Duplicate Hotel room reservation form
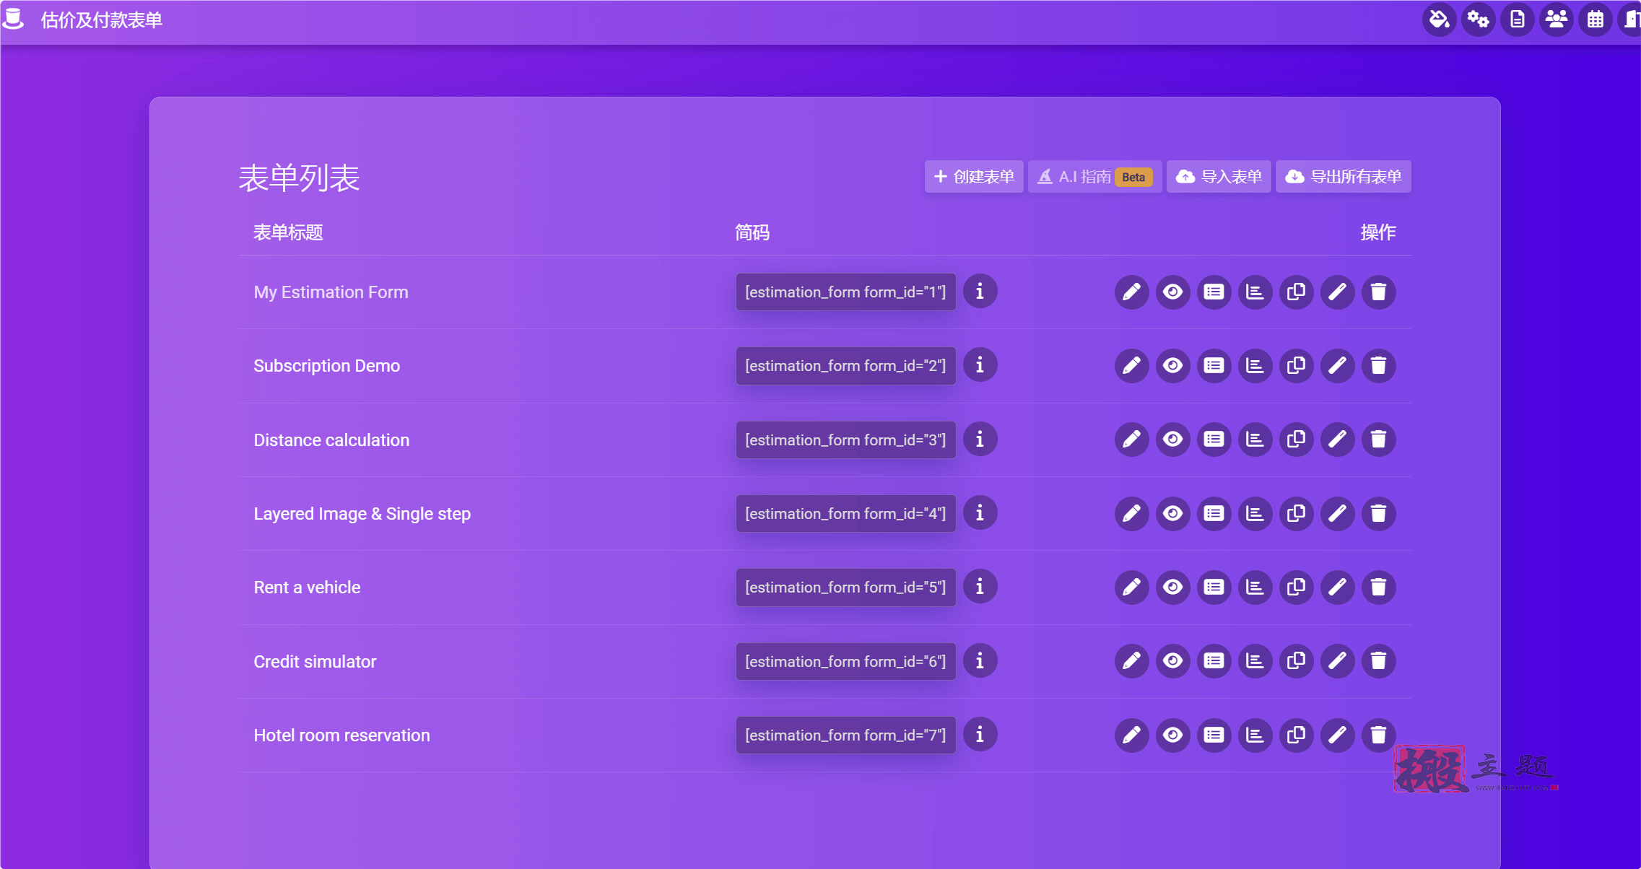 click(1296, 735)
